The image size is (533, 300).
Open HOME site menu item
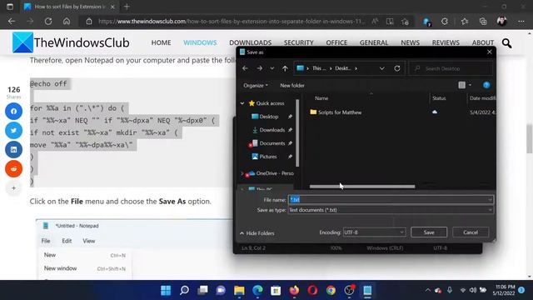(161, 42)
